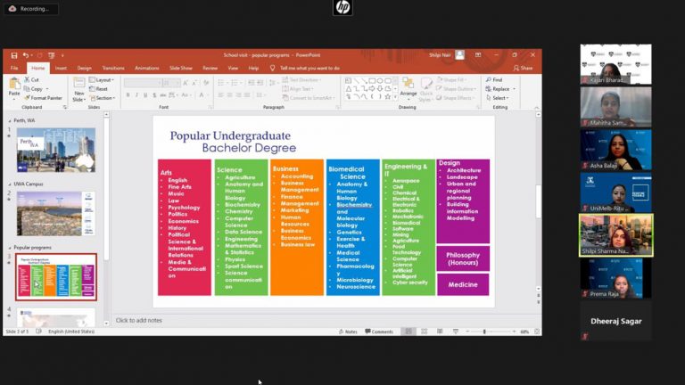Open the Layout dropdown
The height and width of the screenshot is (385, 685).
pos(103,79)
